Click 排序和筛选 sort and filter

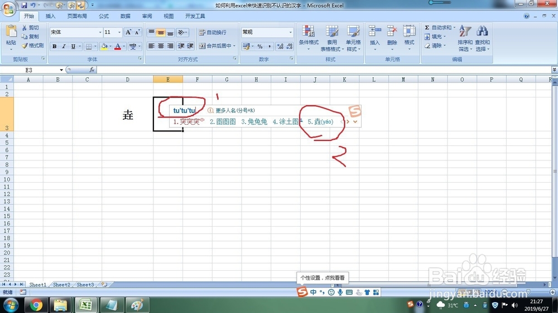pos(465,38)
